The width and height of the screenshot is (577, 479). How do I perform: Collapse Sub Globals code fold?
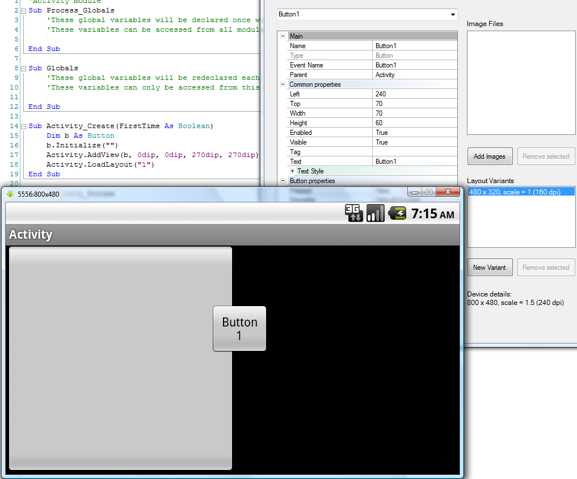(24, 69)
